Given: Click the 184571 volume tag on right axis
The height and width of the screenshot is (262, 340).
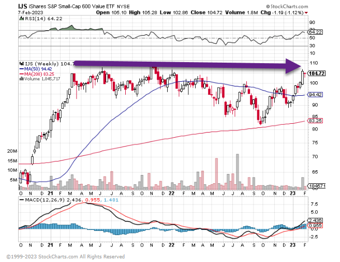Looking at the screenshot, I should 317,186.
